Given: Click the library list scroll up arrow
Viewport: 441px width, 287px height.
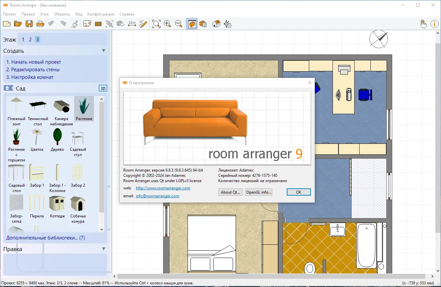Looking at the screenshot, I should pyautogui.click(x=102, y=99).
